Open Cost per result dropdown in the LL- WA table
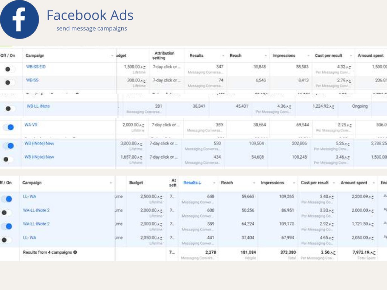Image resolution: width=387 pixels, height=290 pixels. 334,183
